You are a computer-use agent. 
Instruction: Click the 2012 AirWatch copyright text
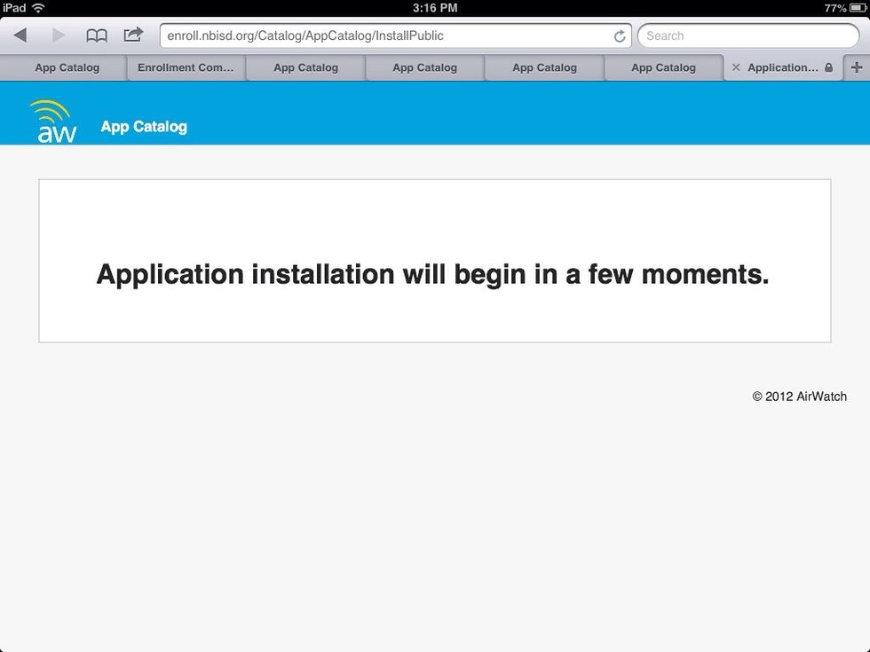(800, 397)
